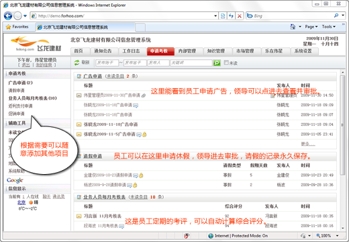This screenshot has width=349, height=242.
Task: Click the vertical scrollbar thumb
Action: (342, 125)
